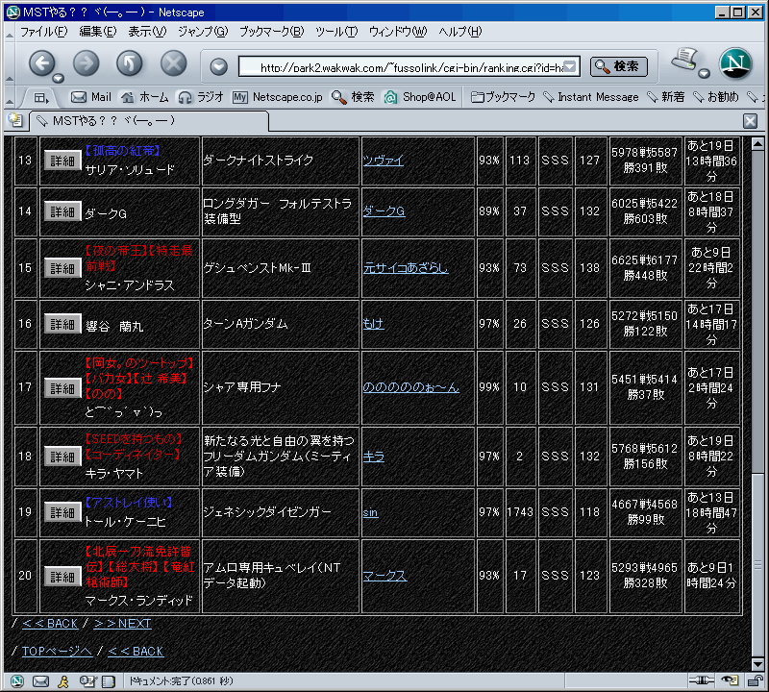Expand the URL address history dropdown

(x=570, y=66)
